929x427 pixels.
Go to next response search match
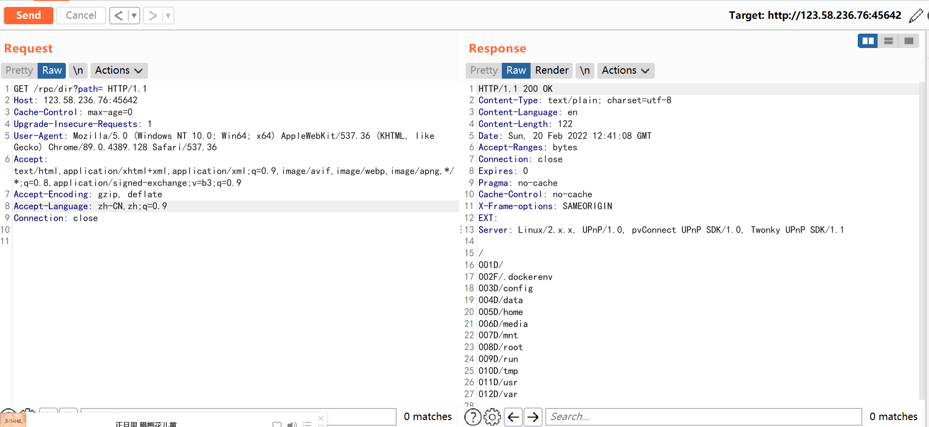[533, 417]
